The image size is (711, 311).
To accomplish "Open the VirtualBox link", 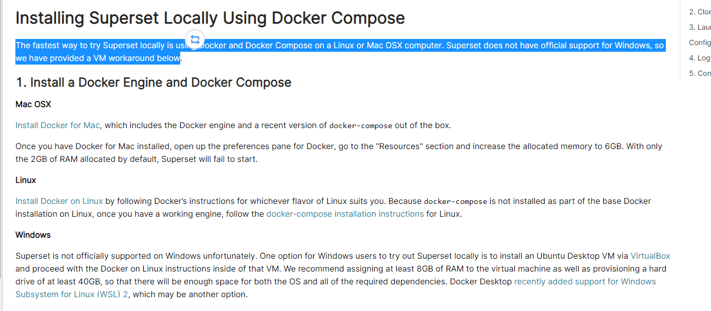I will click(x=650, y=256).
